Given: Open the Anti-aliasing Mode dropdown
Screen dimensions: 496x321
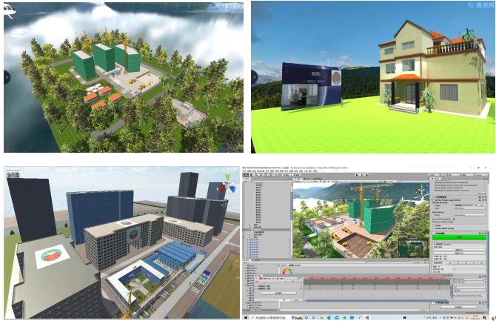Looking at the screenshot, I should [x=469, y=214].
